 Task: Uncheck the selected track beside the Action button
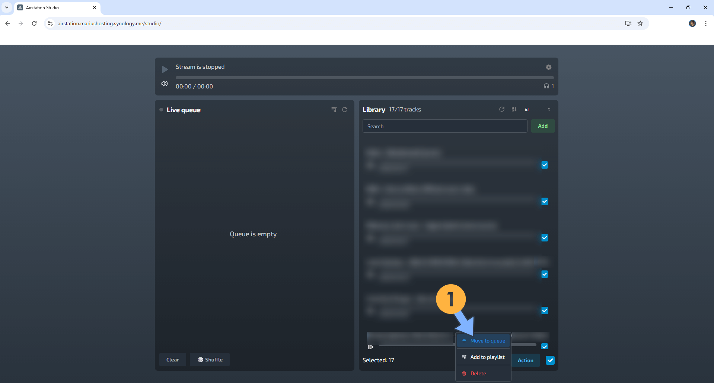click(550, 360)
